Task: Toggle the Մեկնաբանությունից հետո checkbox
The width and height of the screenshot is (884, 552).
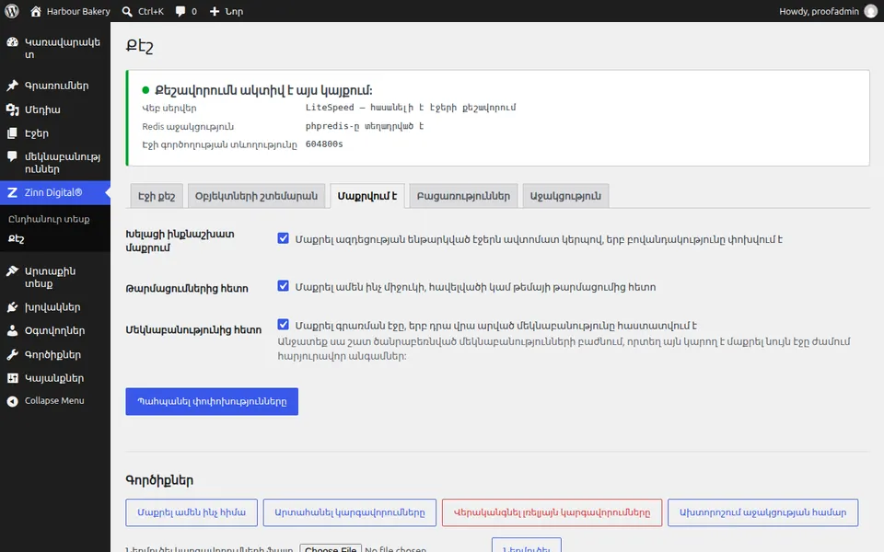Action: pyautogui.click(x=283, y=325)
